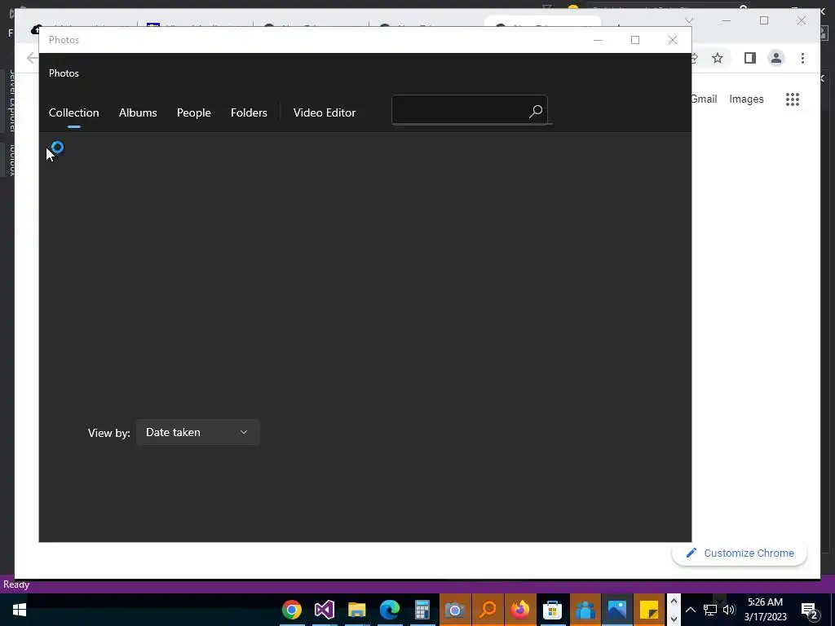This screenshot has height=626, width=835.
Task: Open the Photos app taskbar icon
Action: 618,610
